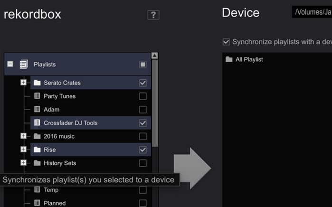This screenshot has width=332, height=207.
Task: Click the Temp playlist icon
Action: tap(37, 189)
